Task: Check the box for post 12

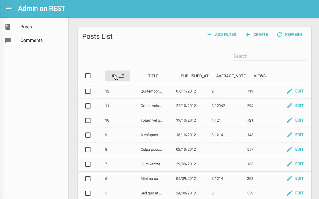Action: (x=88, y=91)
